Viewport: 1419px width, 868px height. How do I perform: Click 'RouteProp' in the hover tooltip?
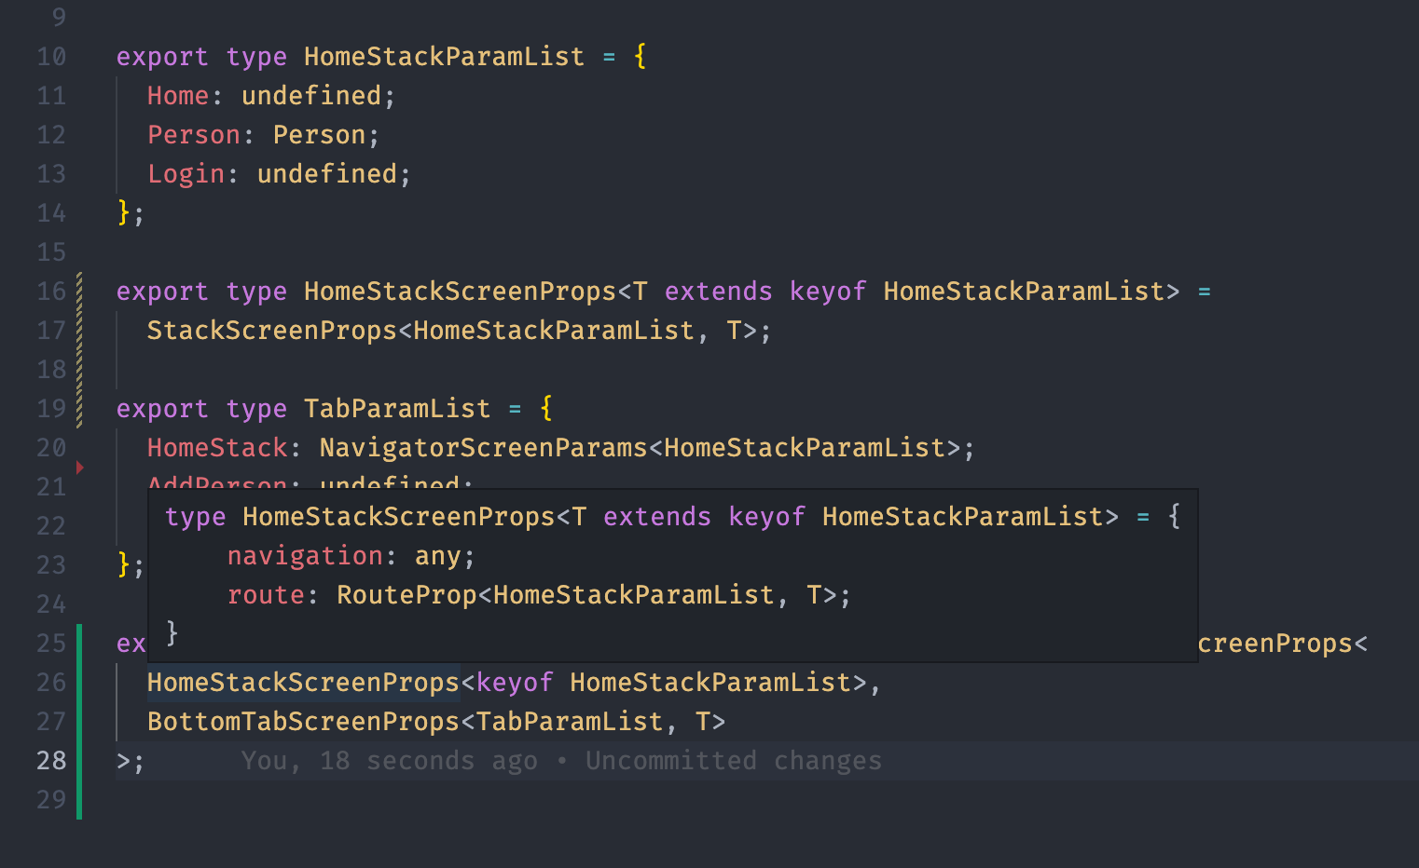[406, 595]
